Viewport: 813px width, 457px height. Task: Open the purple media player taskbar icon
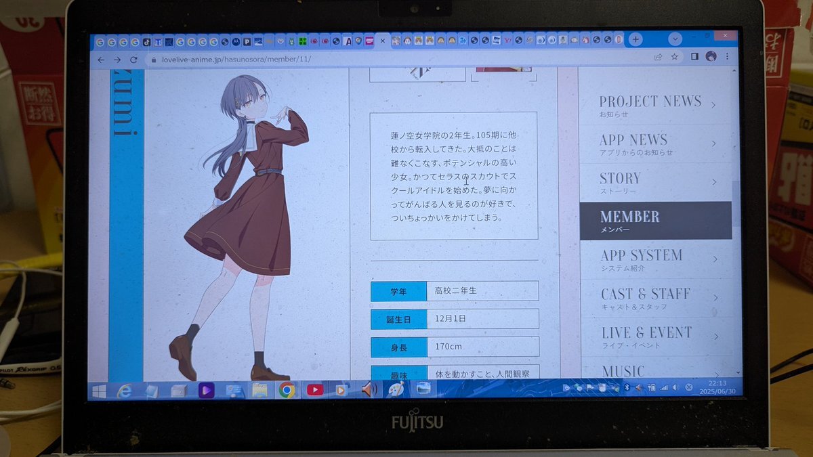click(207, 390)
